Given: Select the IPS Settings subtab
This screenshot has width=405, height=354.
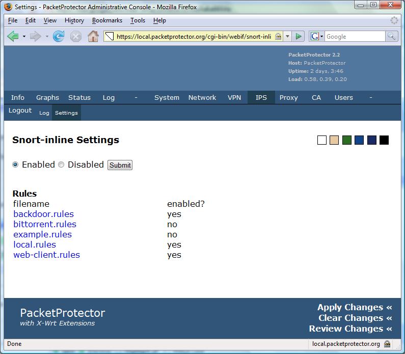Looking at the screenshot, I should [x=66, y=113].
